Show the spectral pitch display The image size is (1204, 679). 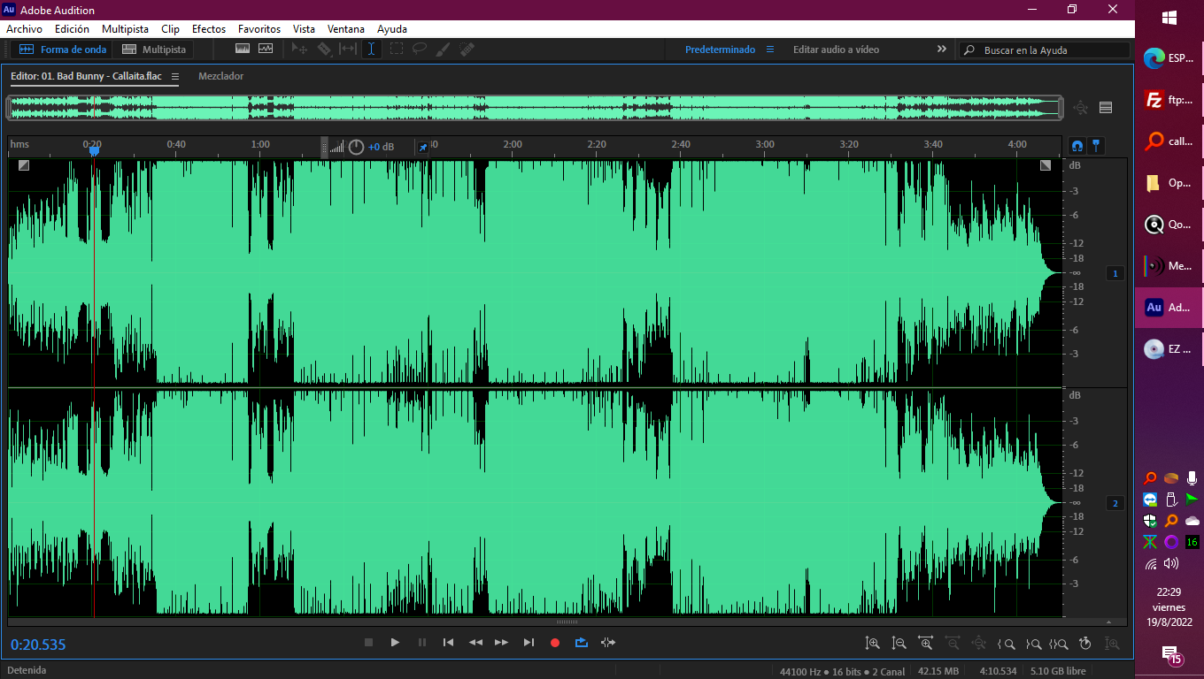(266, 50)
